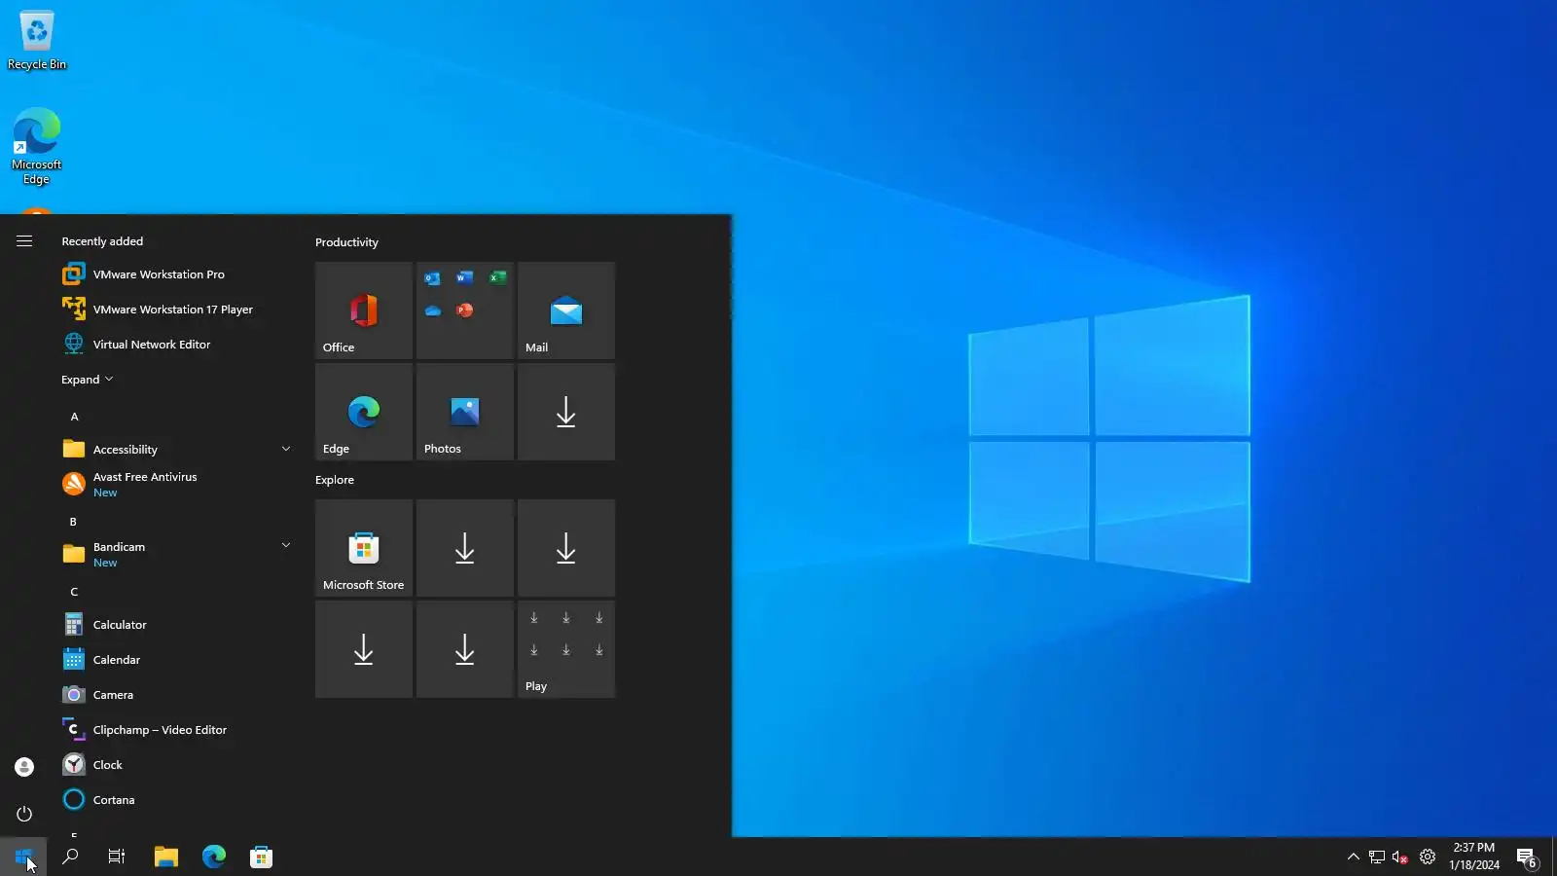Open Virtual Network Editor

(x=175, y=345)
